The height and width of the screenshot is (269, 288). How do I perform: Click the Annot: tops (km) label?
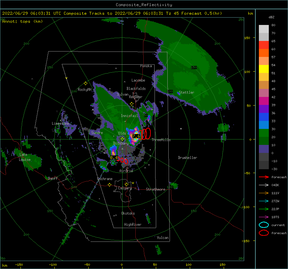pos(23,21)
